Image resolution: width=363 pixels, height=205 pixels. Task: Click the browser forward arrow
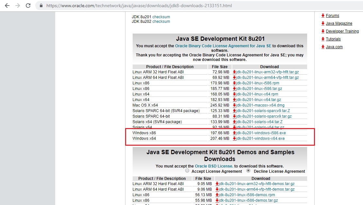click(x=18, y=6)
